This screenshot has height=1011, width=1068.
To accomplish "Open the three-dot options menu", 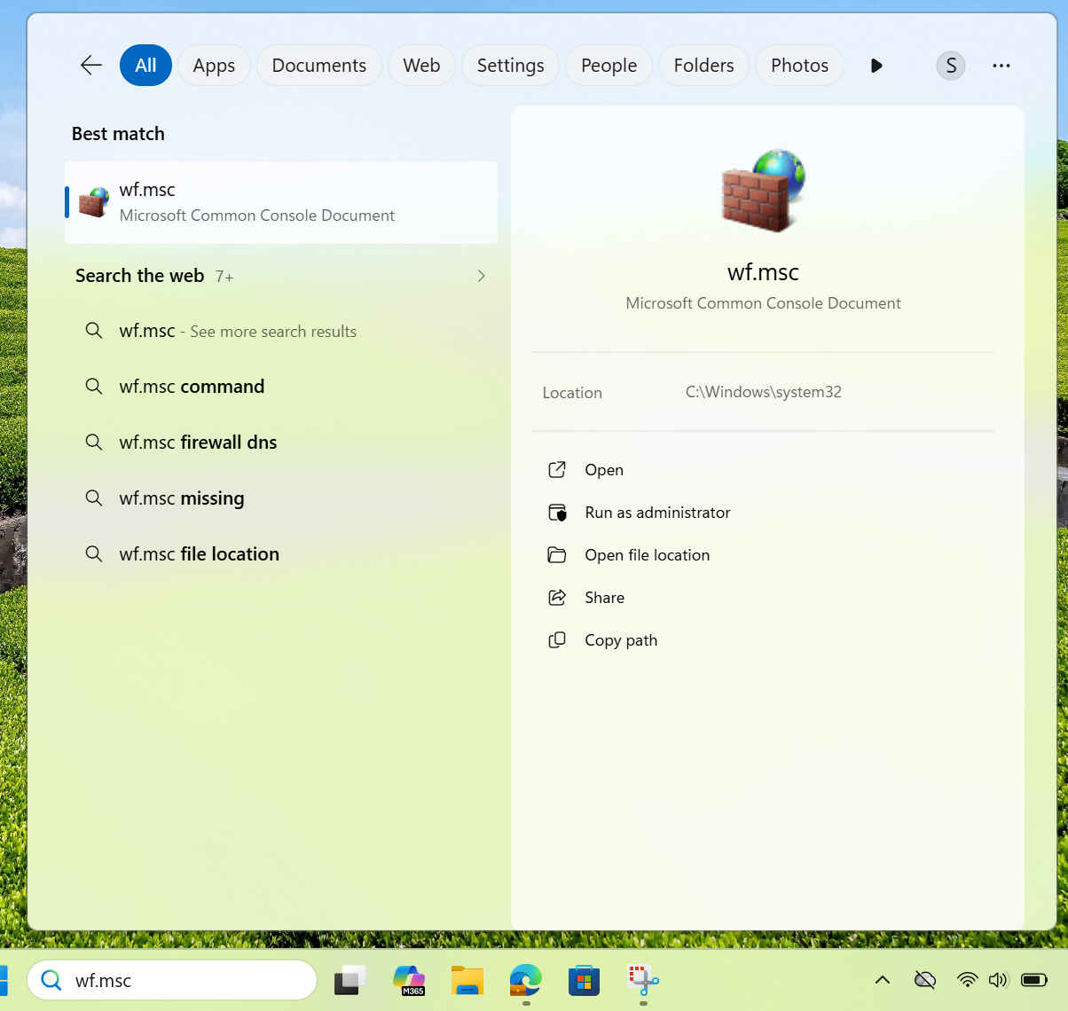I will click(x=1001, y=66).
